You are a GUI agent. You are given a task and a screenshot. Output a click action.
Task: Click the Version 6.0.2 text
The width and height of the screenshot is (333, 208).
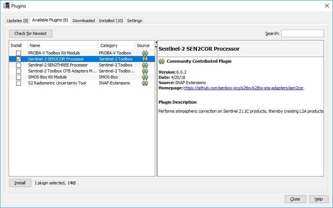point(173,72)
